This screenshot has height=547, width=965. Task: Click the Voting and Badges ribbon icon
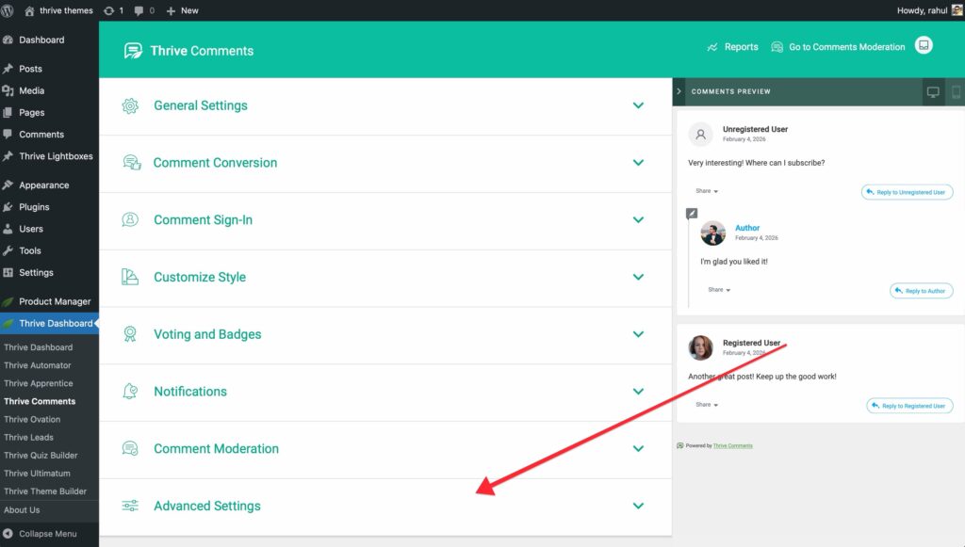[x=131, y=334]
